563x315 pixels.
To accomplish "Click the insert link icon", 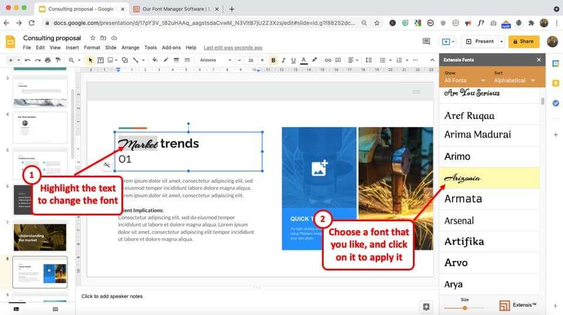I will [x=328, y=60].
